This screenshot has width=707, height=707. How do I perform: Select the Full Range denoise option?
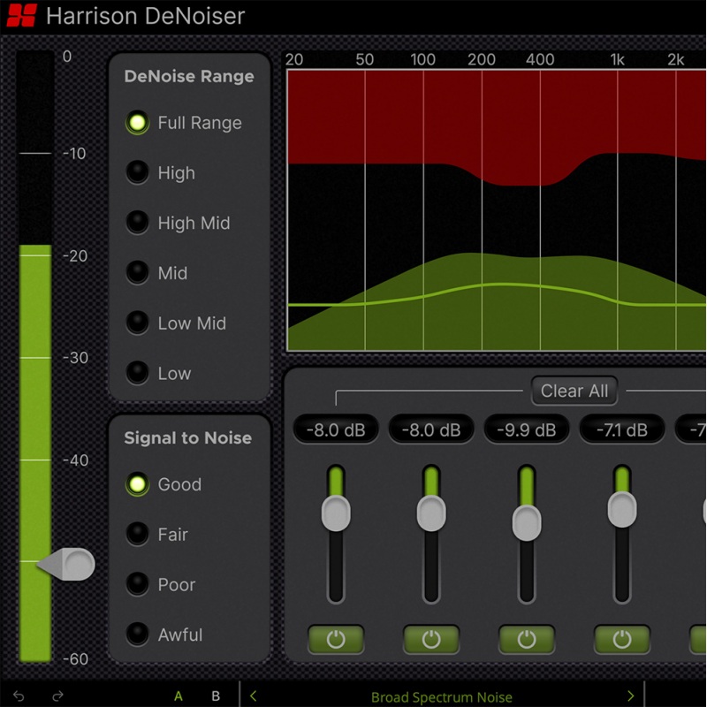point(138,123)
